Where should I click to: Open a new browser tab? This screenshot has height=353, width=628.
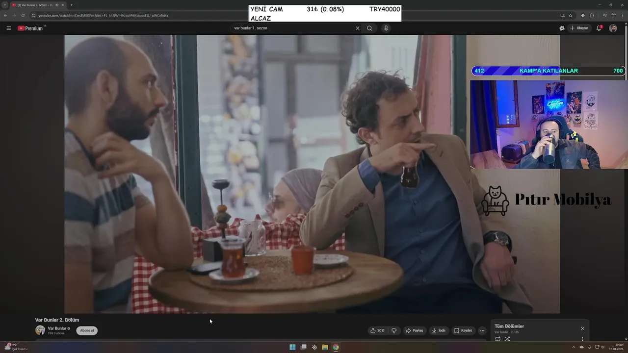72,5
